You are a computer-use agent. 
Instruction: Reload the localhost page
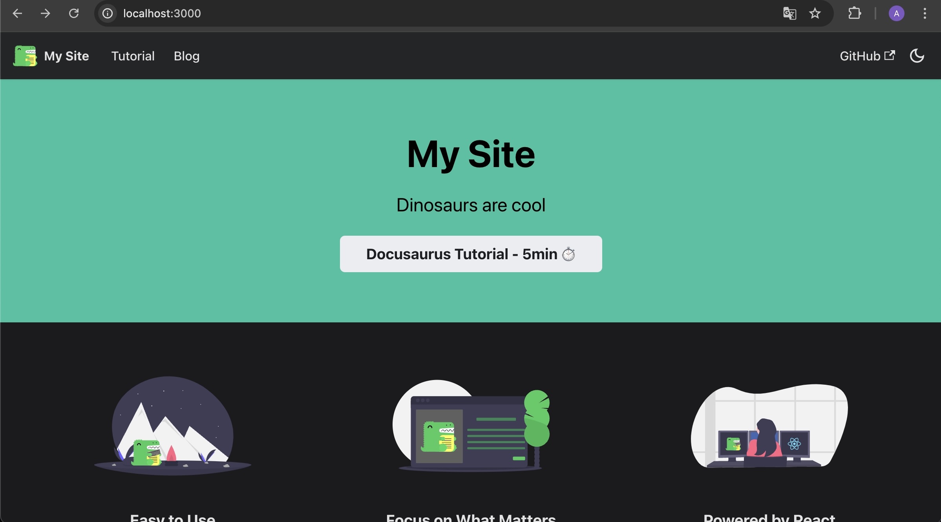pos(74,13)
